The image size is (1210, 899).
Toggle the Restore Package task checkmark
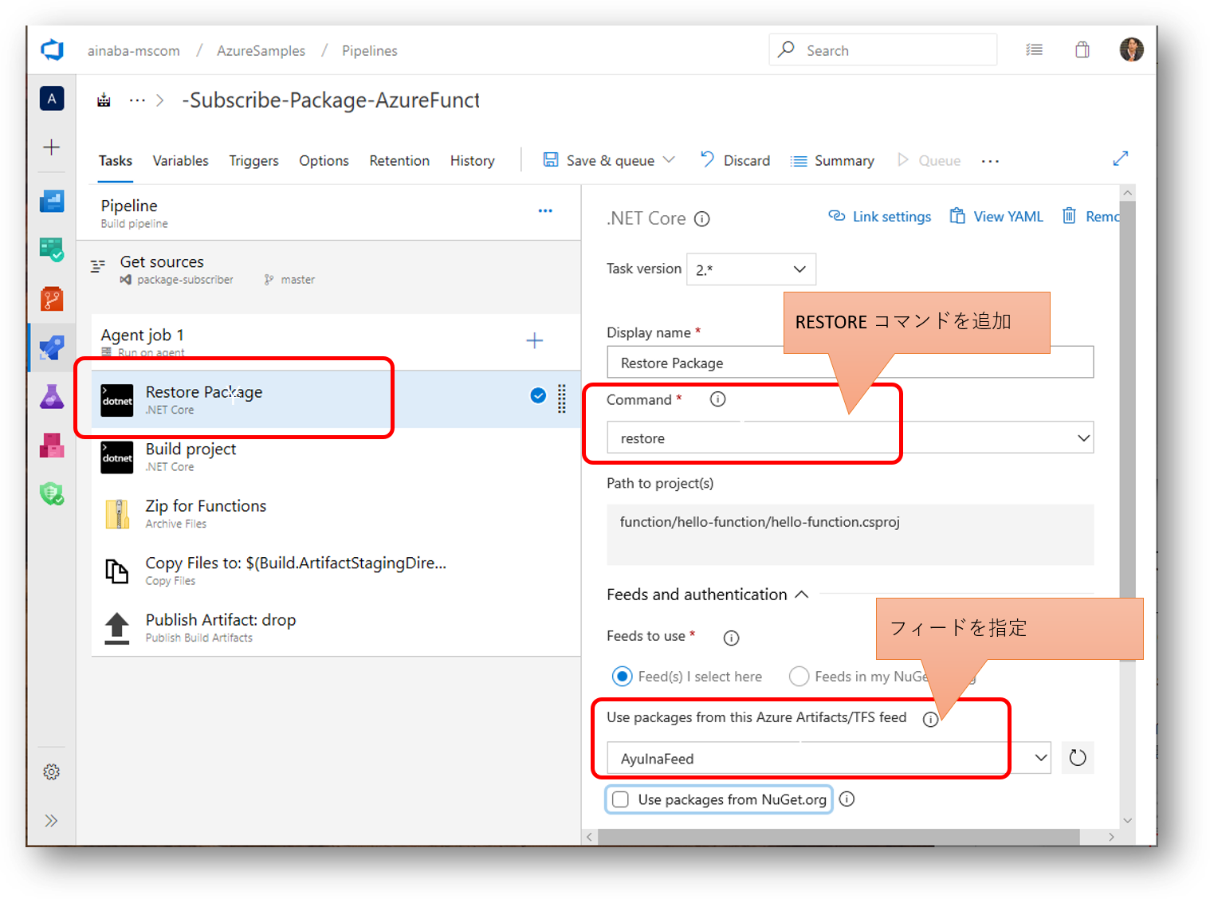click(x=538, y=395)
